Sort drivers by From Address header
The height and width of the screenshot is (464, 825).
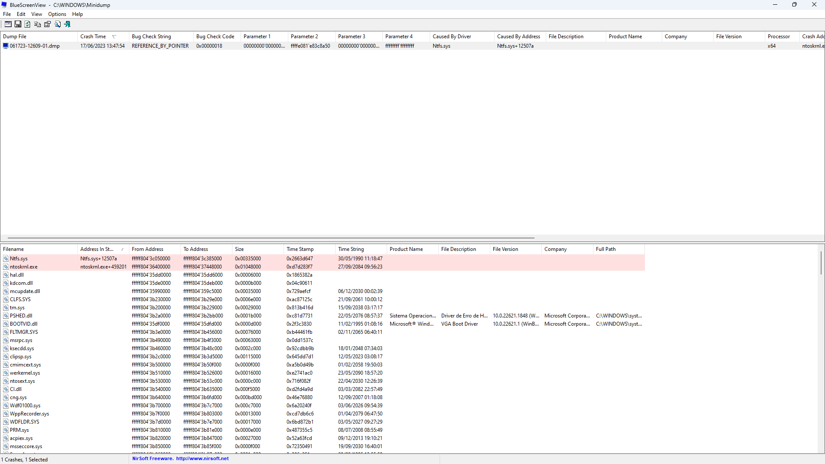tap(155, 249)
